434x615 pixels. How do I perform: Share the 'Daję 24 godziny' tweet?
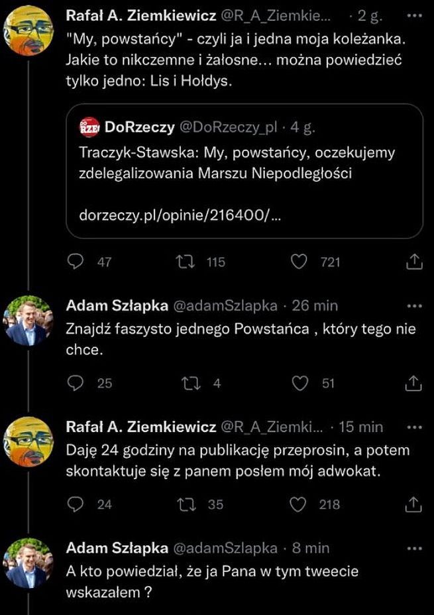click(x=413, y=504)
